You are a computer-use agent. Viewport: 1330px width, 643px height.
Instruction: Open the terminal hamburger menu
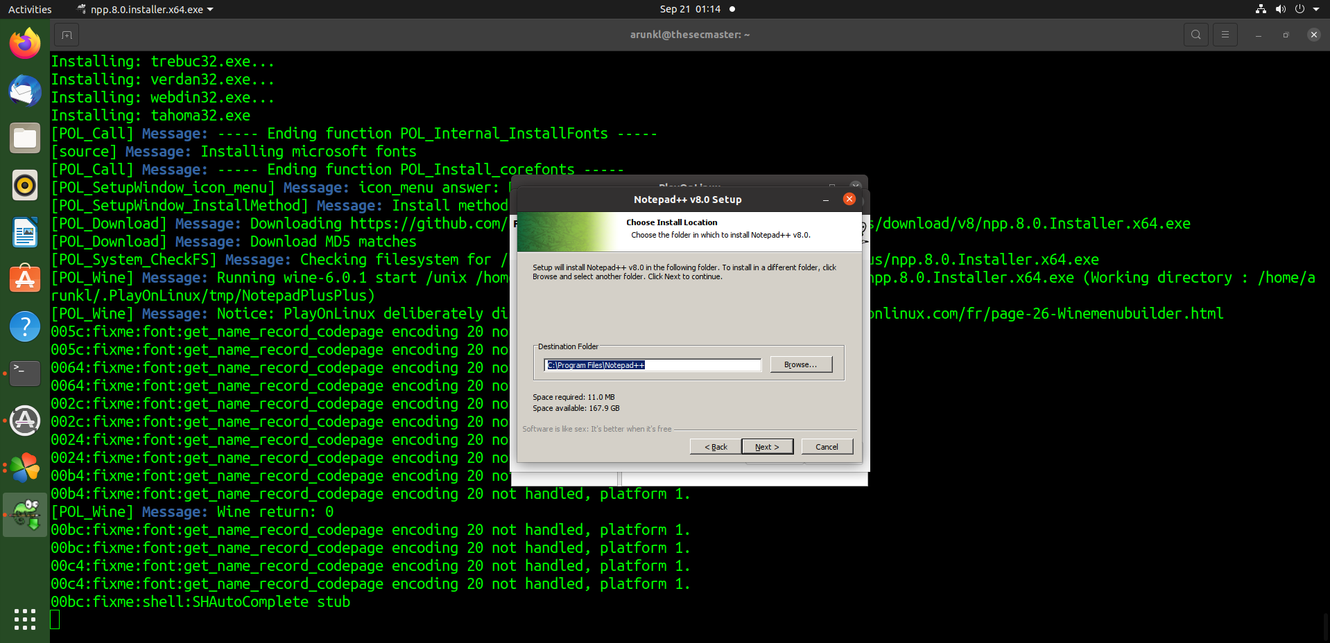(x=1225, y=35)
